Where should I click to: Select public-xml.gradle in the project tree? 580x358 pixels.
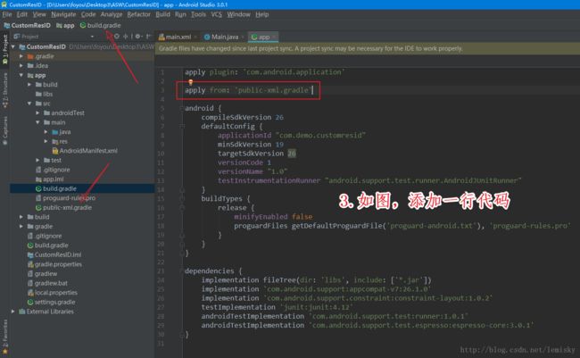point(63,207)
